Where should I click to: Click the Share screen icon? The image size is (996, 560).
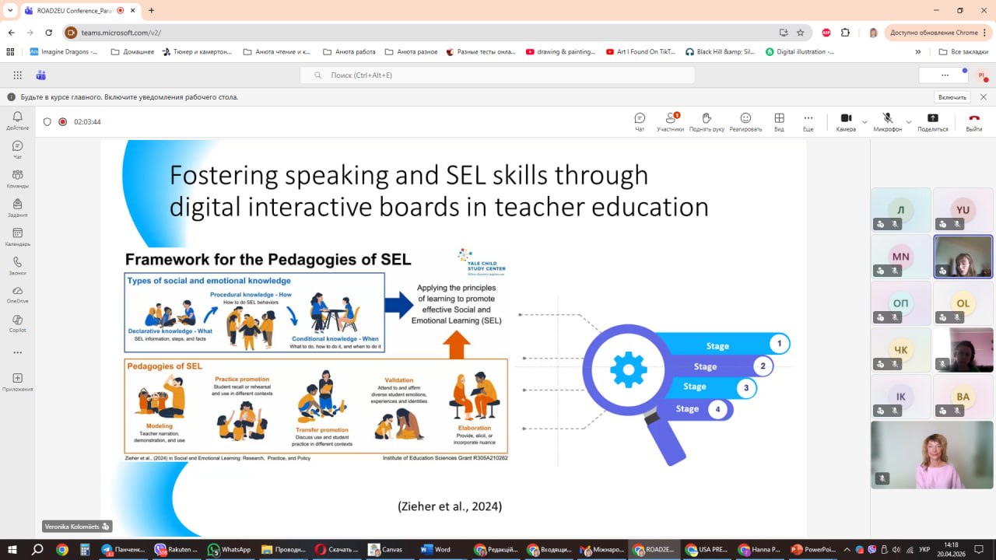pos(932,121)
